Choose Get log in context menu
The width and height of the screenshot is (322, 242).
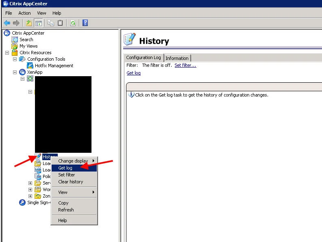[74, 168]
